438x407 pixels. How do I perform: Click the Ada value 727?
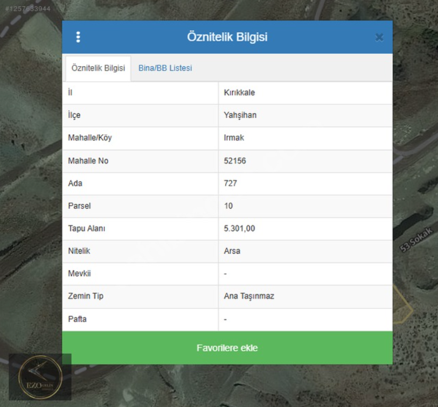tap(231, 184)
